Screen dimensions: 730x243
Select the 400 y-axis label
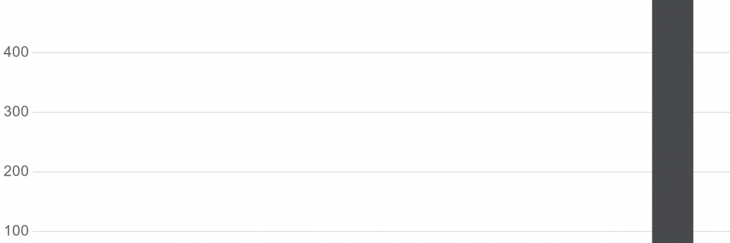[x=16, y=52]
